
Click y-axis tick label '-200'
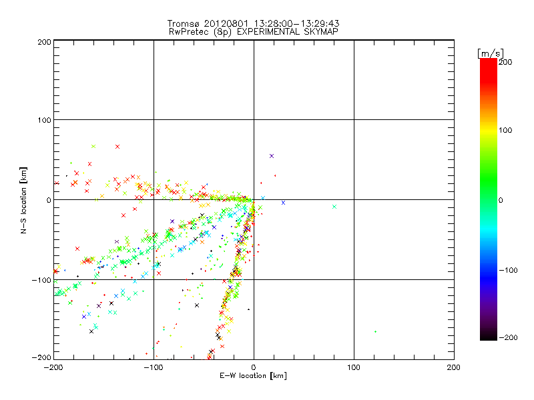point(41,357)
